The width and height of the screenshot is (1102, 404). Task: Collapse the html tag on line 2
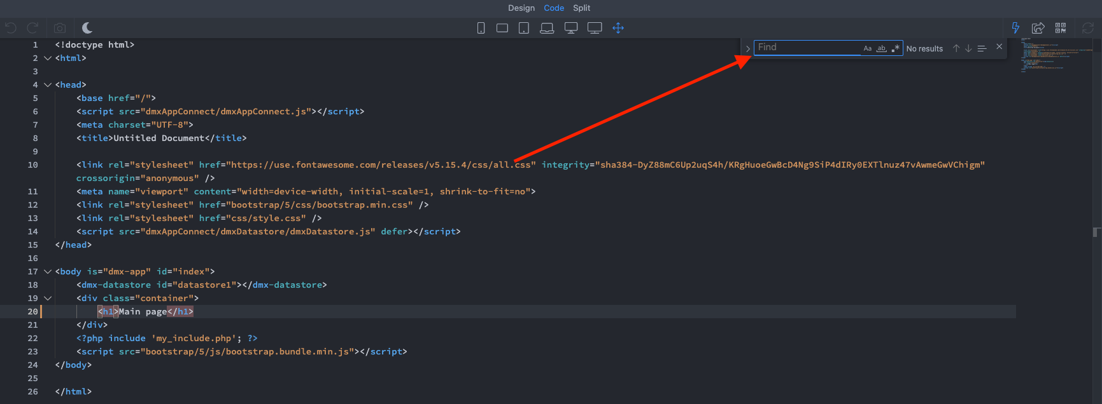tap(47, 58)
